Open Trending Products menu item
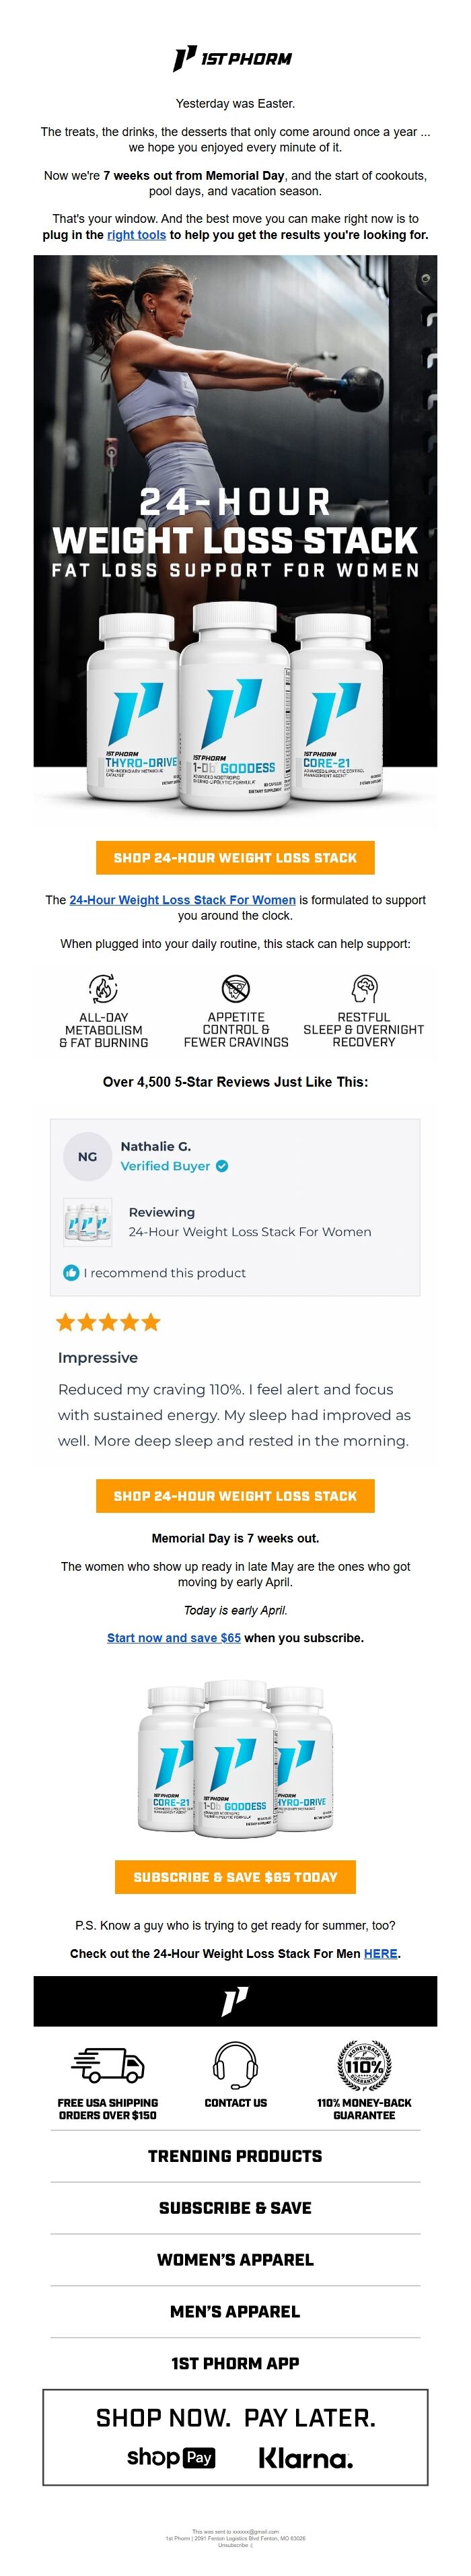471x2576 pixels. [x=235, y=2156]
